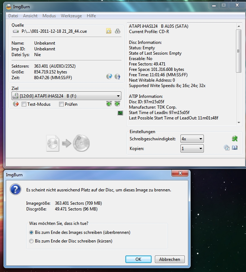Click 'Imagegröße: 363.401 Sectors (709 MB)' in dialog

tap(64, 203)
